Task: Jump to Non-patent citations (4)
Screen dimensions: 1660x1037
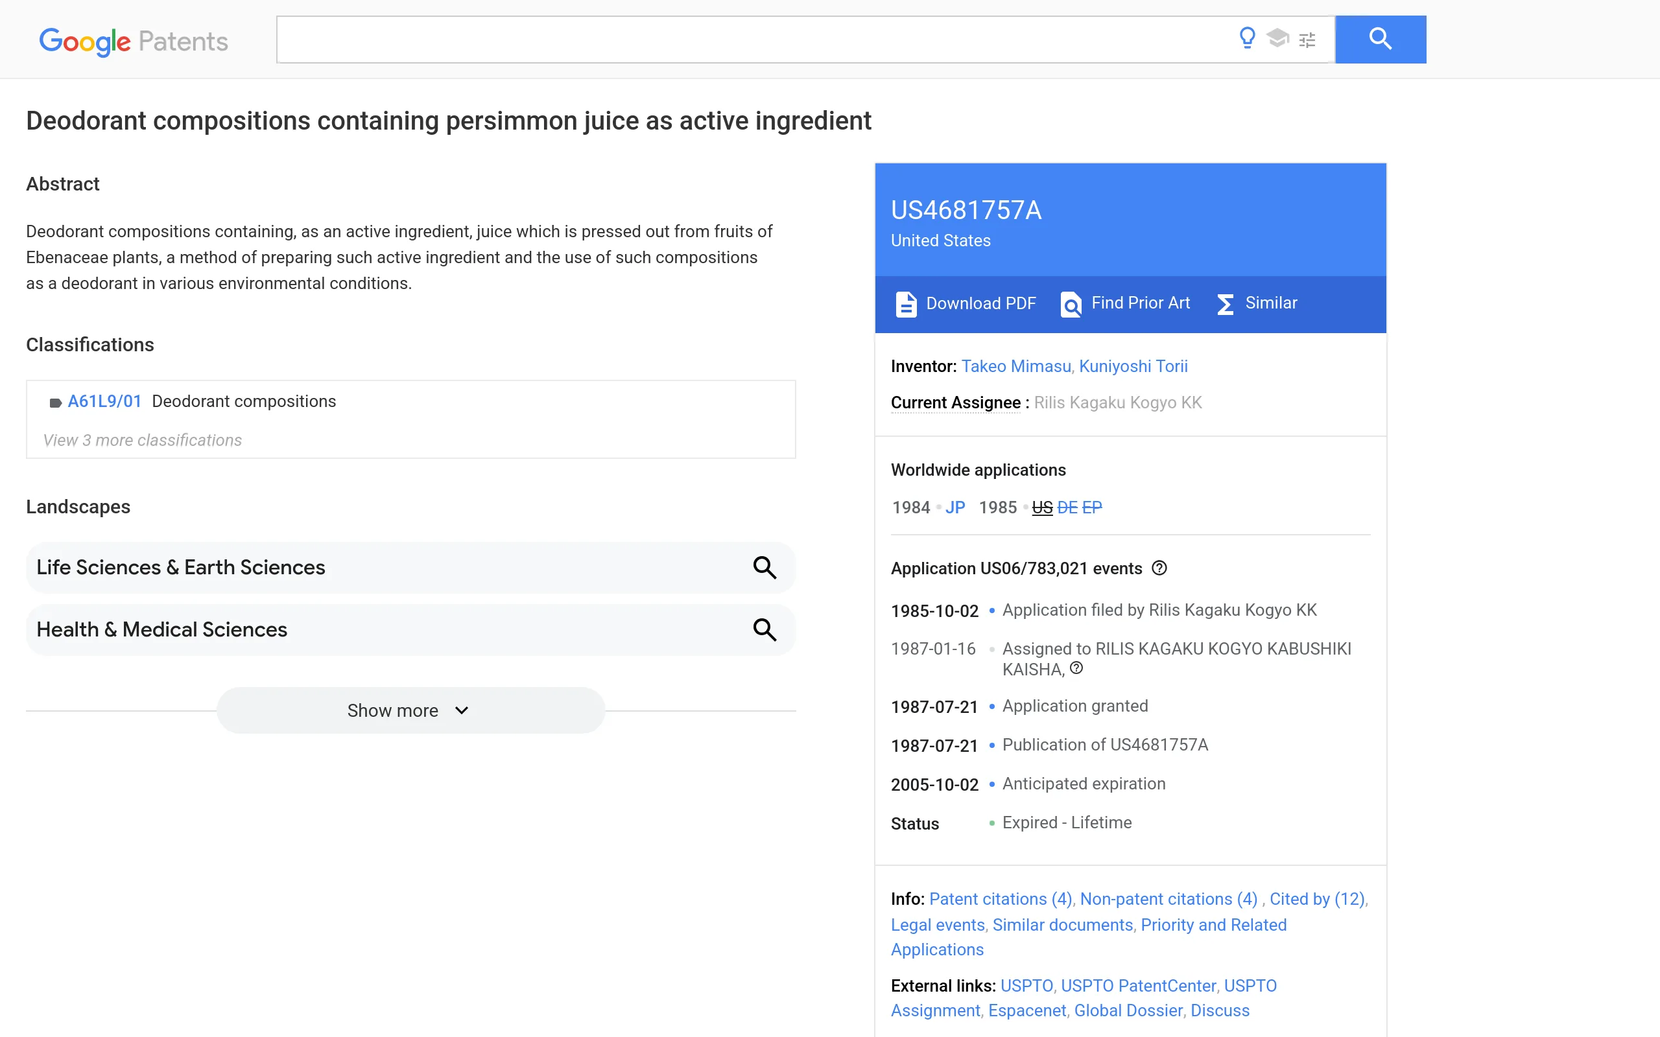Action: (x=1169, y=899)
